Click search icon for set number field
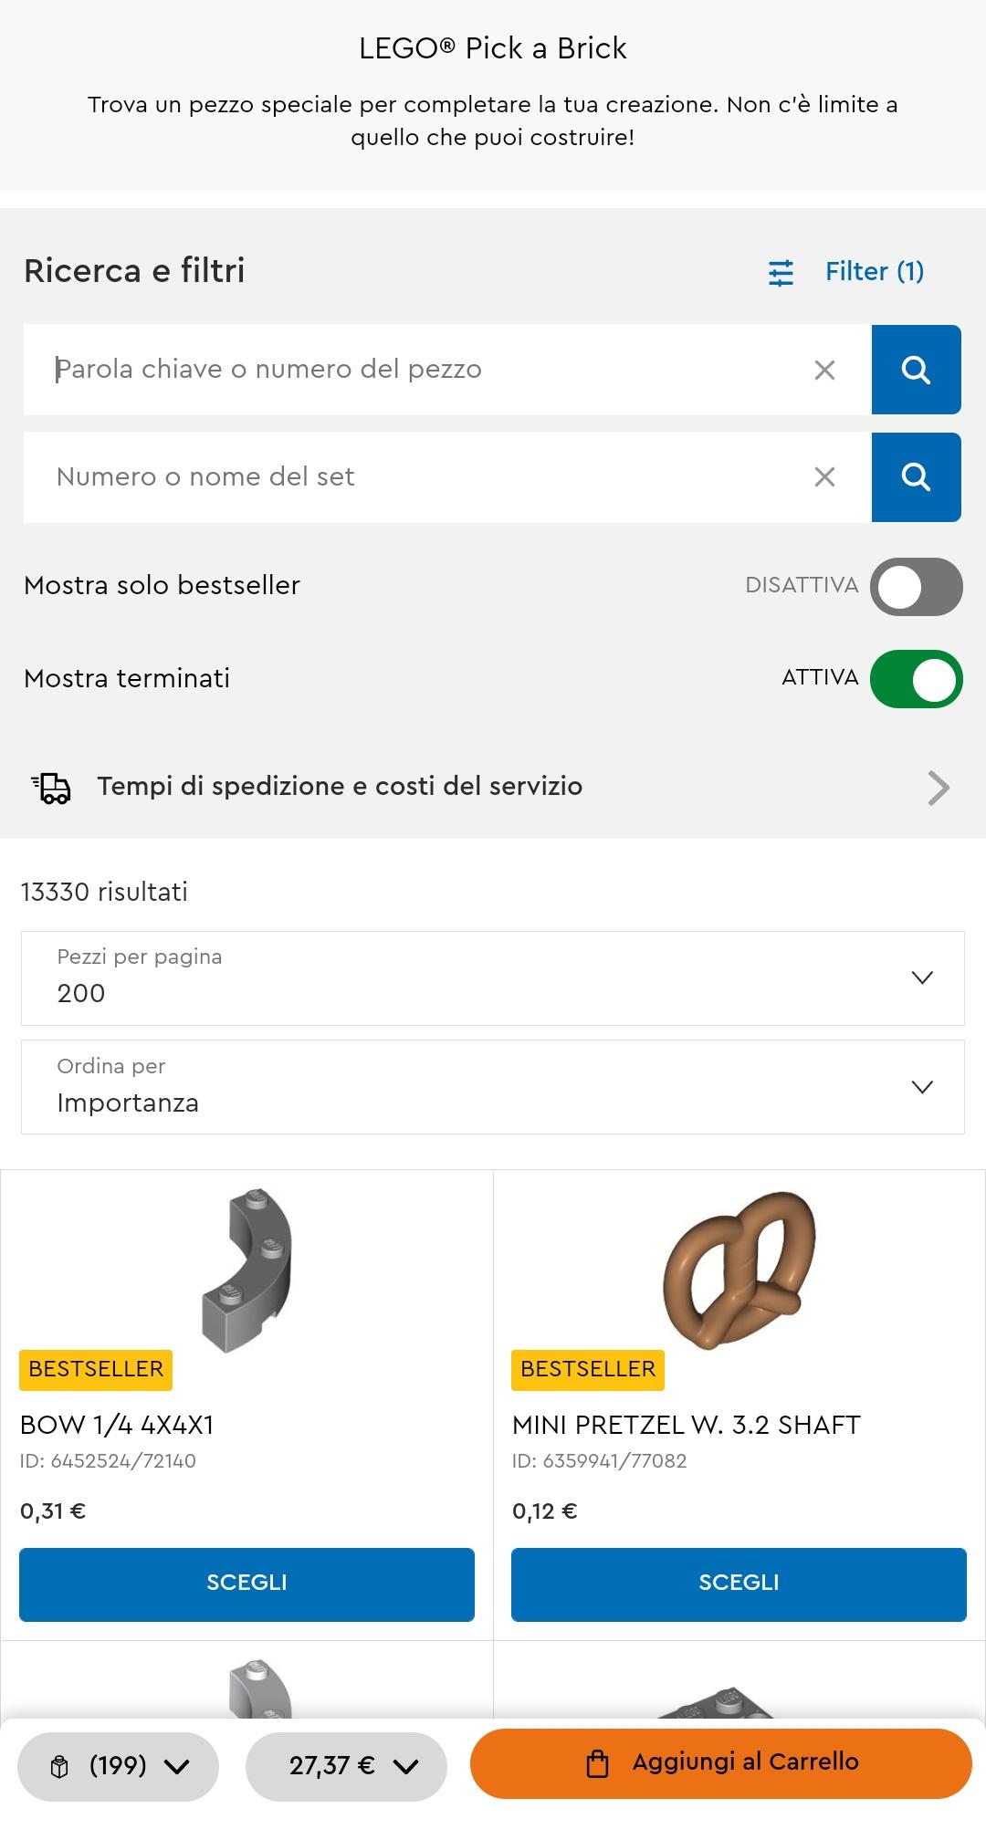Screen dimensions: 986x1840 click(916, 477)
